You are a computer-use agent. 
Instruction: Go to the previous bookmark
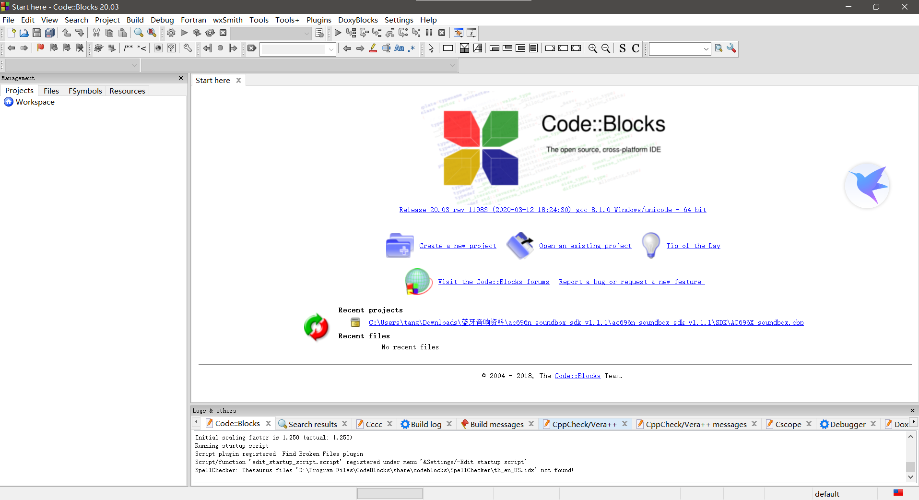coord(54,48)
